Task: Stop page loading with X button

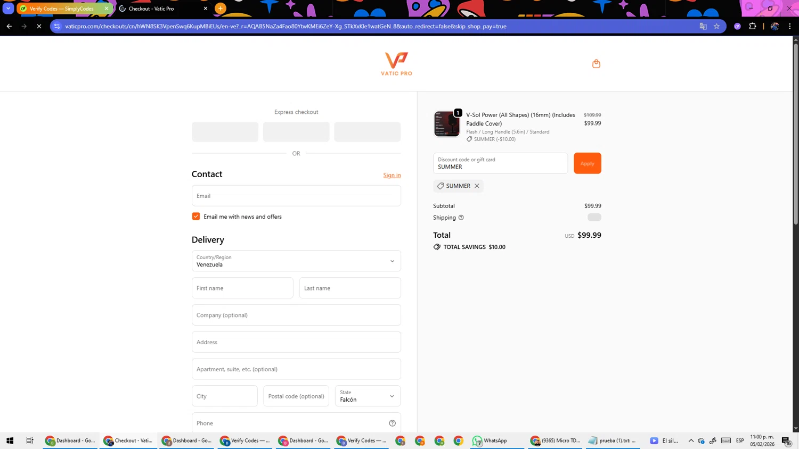Action: pos(39,26)
